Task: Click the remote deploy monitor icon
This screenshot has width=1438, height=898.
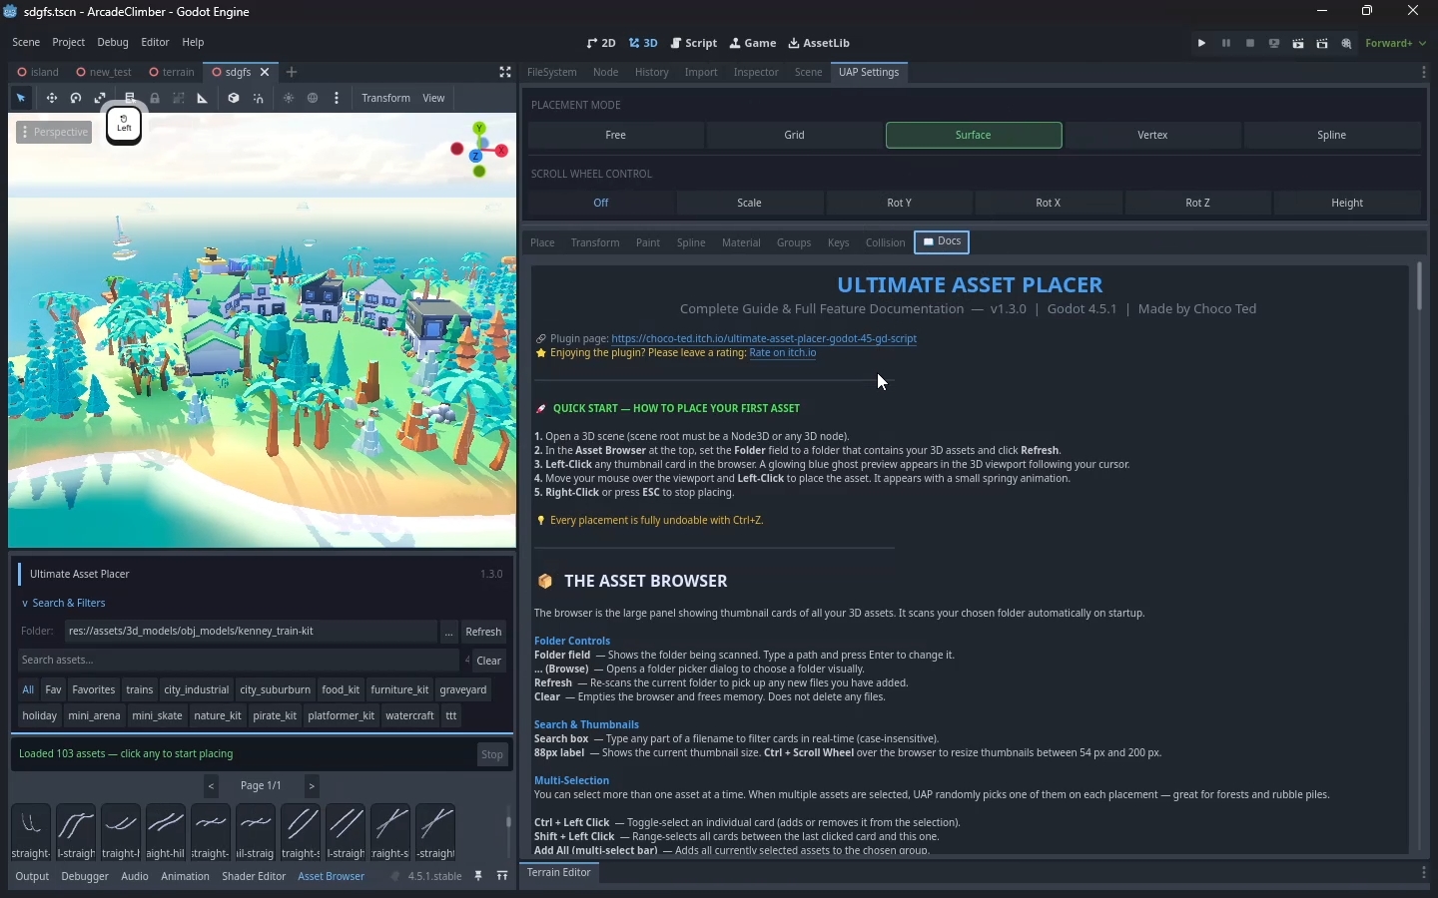Action: coord(1275,44)
